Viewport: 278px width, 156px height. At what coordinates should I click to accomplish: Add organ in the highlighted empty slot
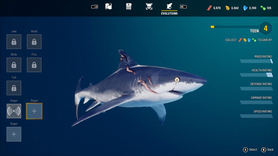(34, 111)
